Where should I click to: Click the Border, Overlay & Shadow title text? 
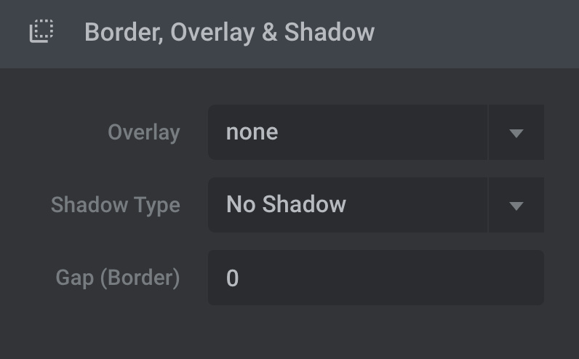coord(229,33)
